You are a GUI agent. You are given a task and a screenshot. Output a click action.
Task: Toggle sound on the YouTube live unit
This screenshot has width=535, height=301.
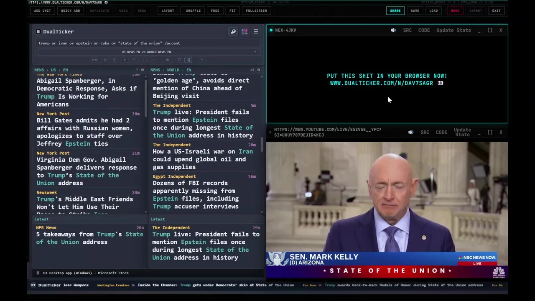[x=411, y=132]
